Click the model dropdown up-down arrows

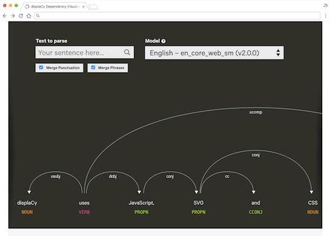pyautogui.click(x=278, y=53)
